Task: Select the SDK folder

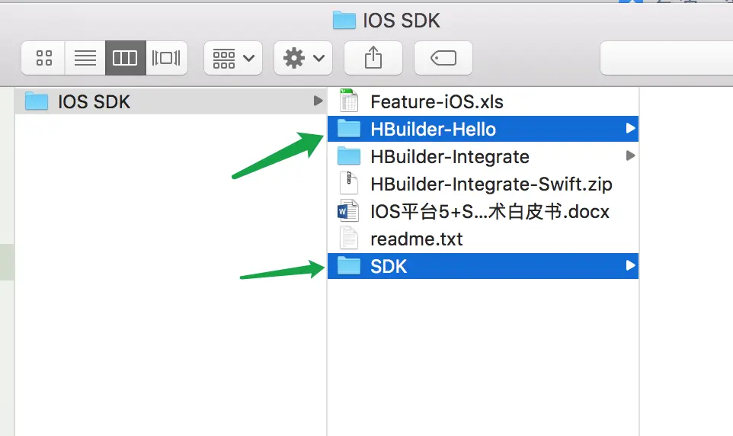Action: coord(483,266)
